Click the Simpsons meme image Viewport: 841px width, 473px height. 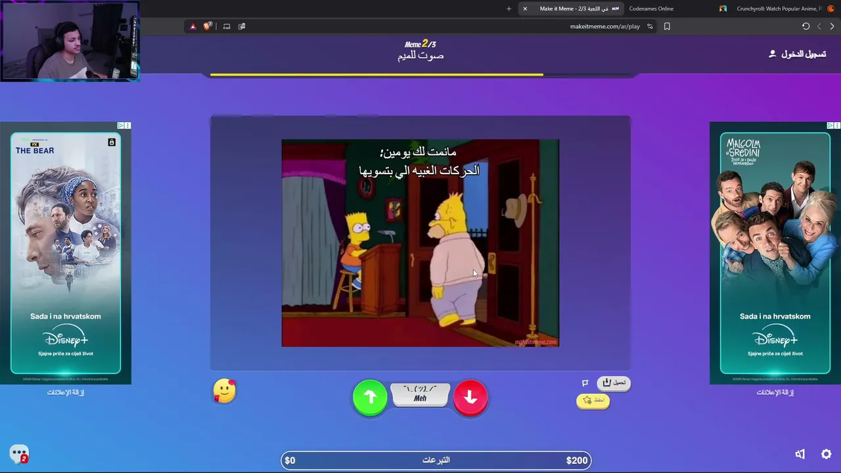420,243
